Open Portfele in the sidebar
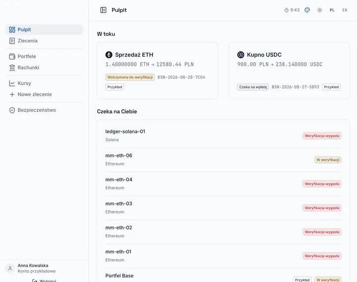Image resolution: width=357 pixels, height=282 pixels. (44, 56)
